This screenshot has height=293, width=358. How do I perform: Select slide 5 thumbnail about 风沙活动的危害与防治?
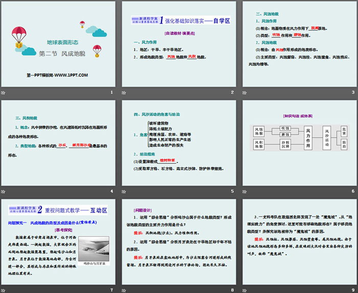tap(179, 143)
